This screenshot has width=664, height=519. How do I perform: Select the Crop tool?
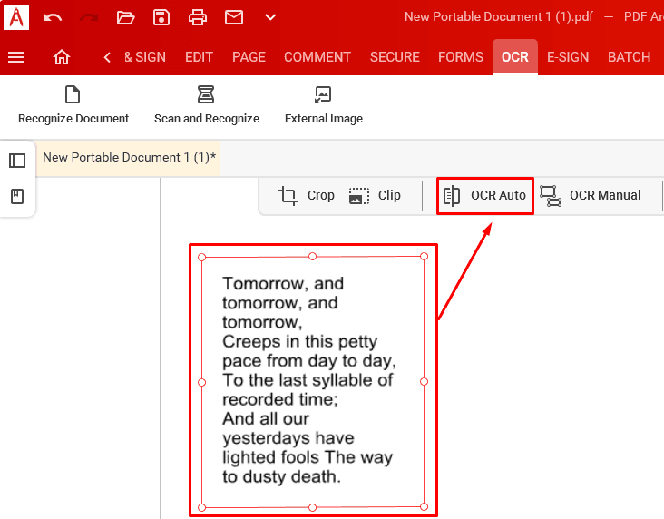pos(307,195)
